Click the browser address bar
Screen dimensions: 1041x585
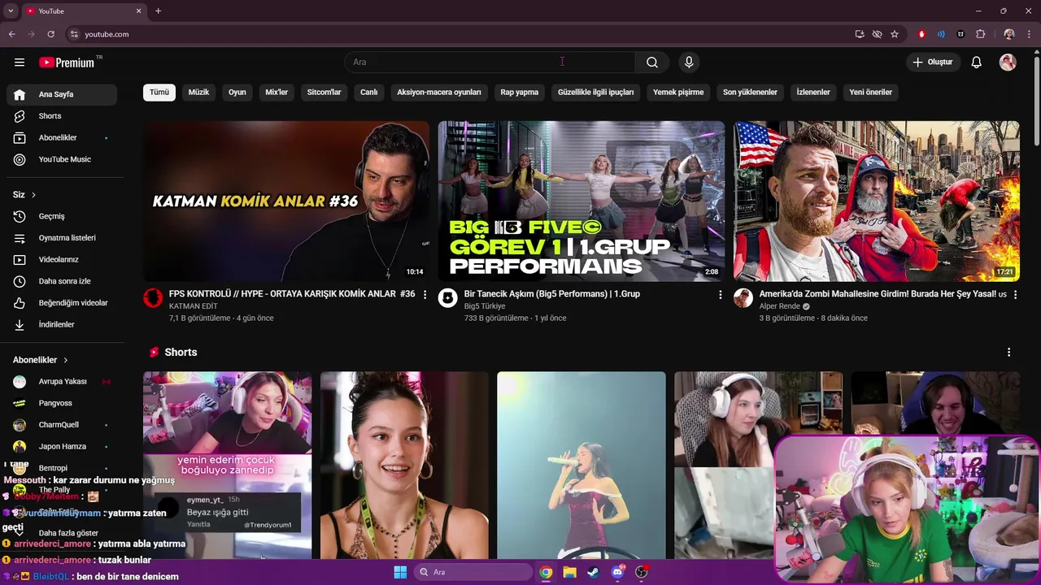[x=460, y=34]
